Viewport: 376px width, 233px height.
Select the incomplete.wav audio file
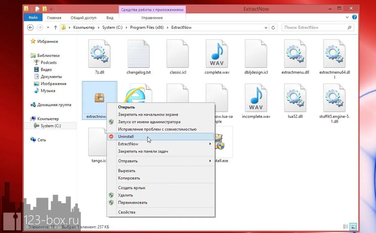(x=256, y=98)
